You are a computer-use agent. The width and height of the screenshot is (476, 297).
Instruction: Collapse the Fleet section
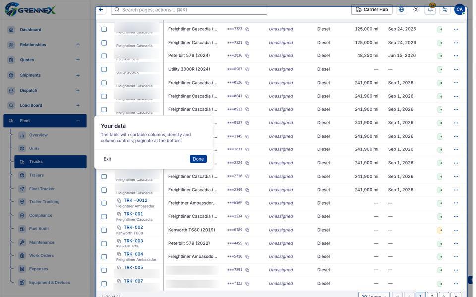pos(78,121)
